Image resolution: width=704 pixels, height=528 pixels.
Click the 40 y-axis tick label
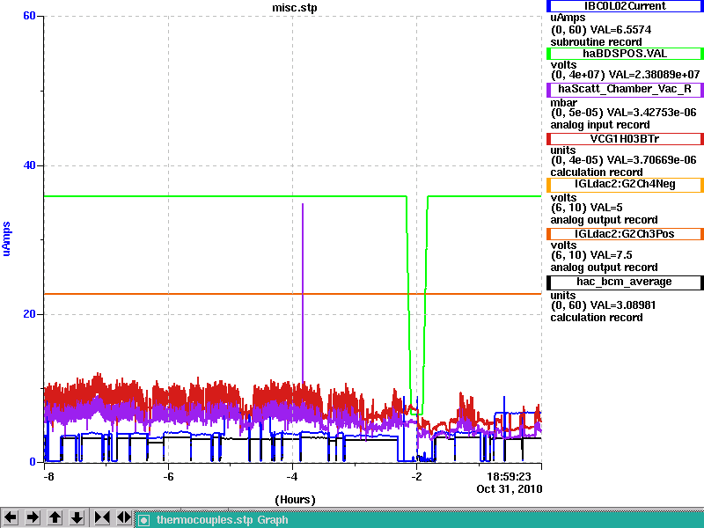point(29,165)
